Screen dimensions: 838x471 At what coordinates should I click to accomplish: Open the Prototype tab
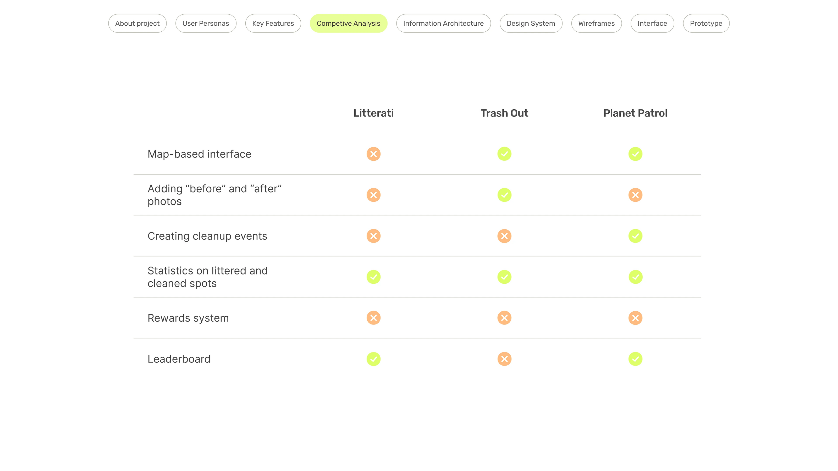[x=706, y=23]
